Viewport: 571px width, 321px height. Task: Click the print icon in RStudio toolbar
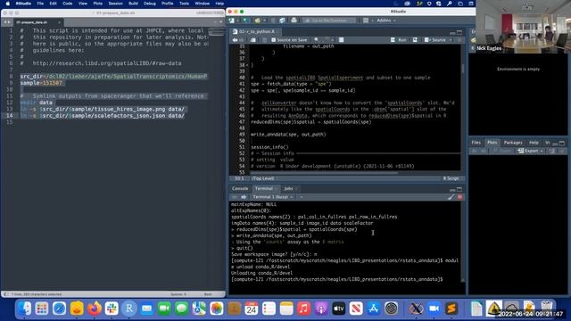coord(294,21)
